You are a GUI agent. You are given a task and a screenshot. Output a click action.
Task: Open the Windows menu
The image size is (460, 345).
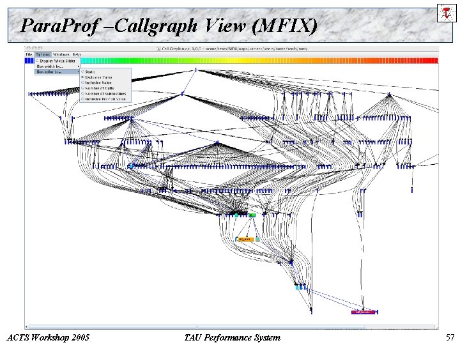[x=61, y=54]
